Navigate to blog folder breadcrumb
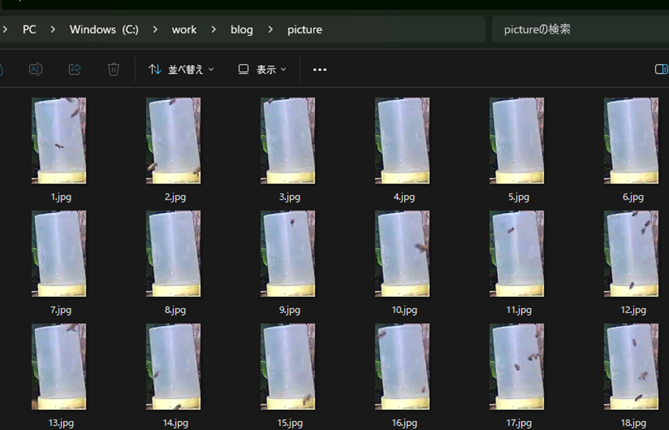Screen dimensions: 669x430 (242, 29)
